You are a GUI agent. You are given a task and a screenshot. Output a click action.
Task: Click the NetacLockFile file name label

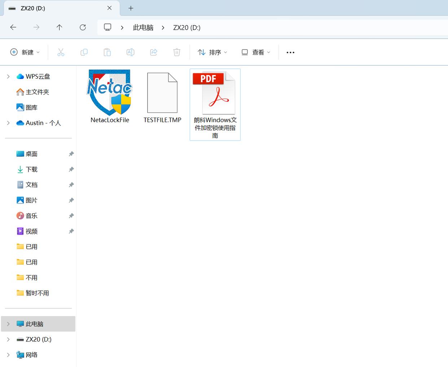pos(110,120)
